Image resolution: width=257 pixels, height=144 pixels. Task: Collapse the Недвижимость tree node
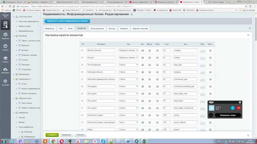coord(14,79)
